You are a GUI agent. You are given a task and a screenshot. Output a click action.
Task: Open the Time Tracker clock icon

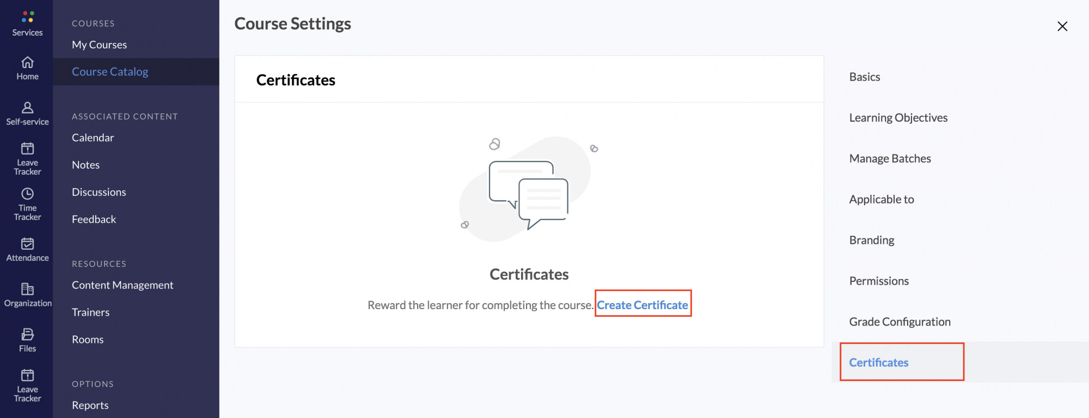[27, 194]
